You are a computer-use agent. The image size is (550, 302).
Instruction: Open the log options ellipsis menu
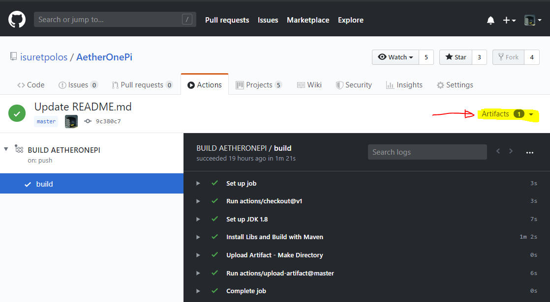529,152
